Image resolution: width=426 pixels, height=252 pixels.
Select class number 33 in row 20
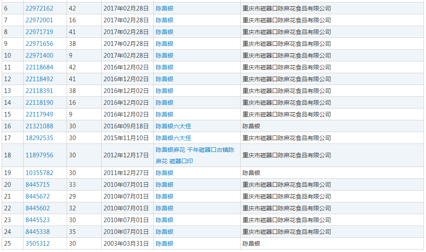pos(72,185)
